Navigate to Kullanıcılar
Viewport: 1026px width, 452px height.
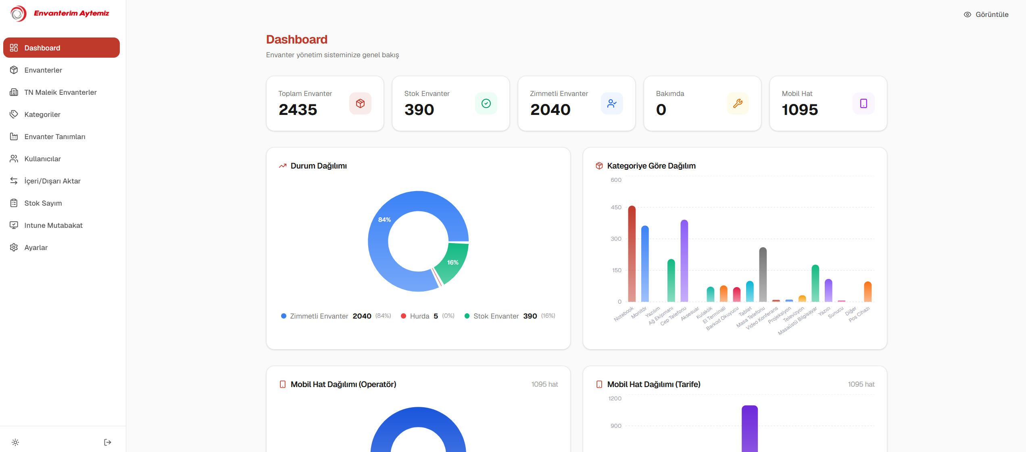pyautogui.click(x=61, y=158)
